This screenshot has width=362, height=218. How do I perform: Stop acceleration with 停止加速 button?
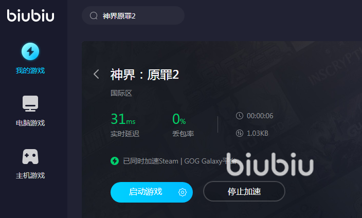click(x=244, y=191)
